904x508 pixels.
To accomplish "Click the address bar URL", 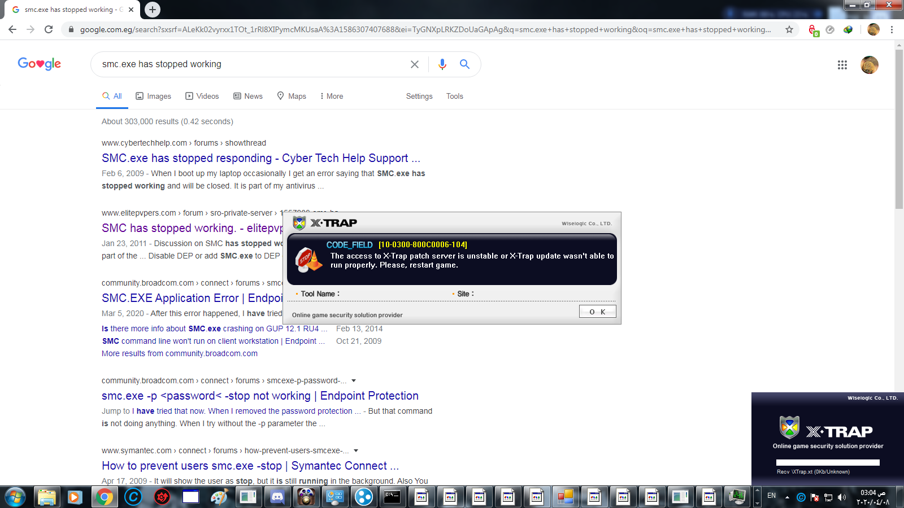I will pyautogui.click(x=425, y=29).
